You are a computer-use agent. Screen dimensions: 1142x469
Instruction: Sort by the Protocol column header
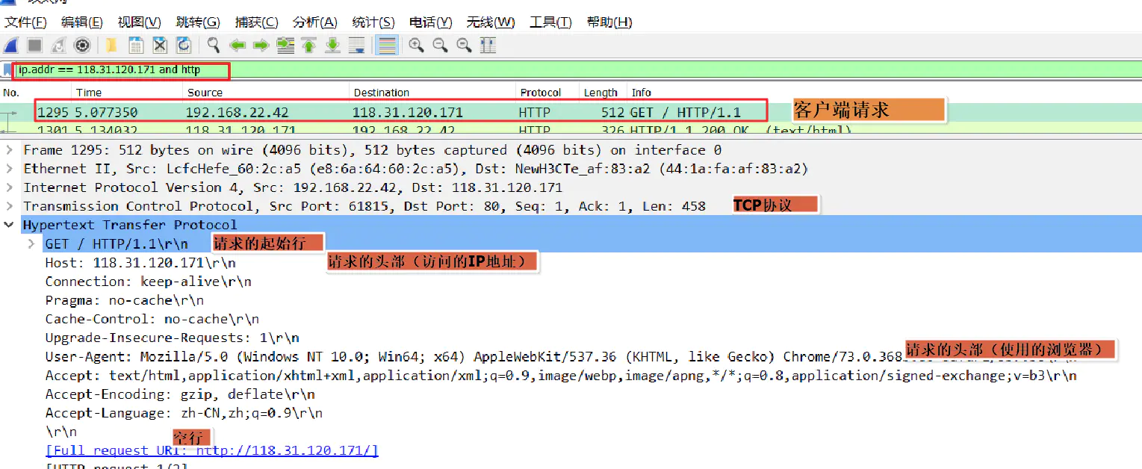click(548, 93)
